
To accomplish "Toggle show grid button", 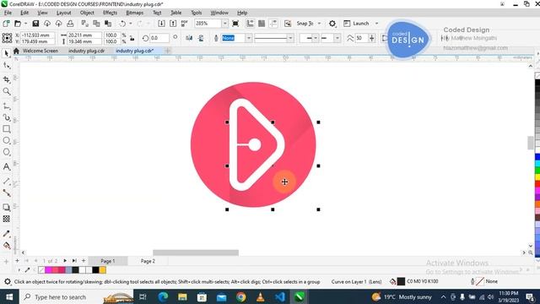I will pos(262,24).
